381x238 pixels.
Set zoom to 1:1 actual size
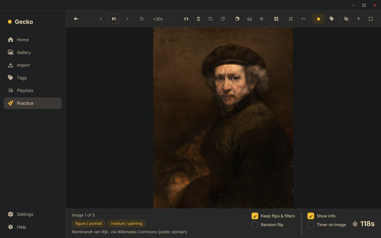click(x=303, y=19)
